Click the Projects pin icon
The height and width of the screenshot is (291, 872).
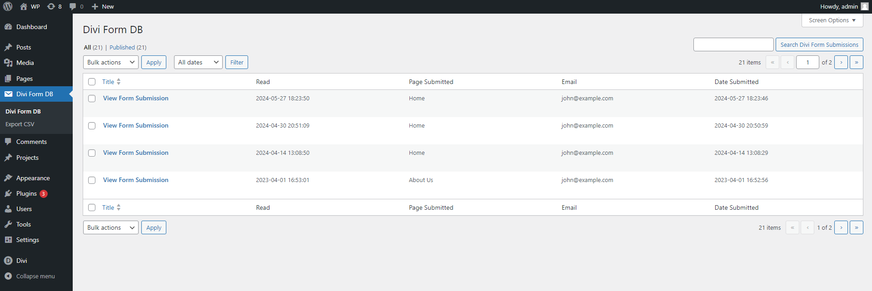8,158
